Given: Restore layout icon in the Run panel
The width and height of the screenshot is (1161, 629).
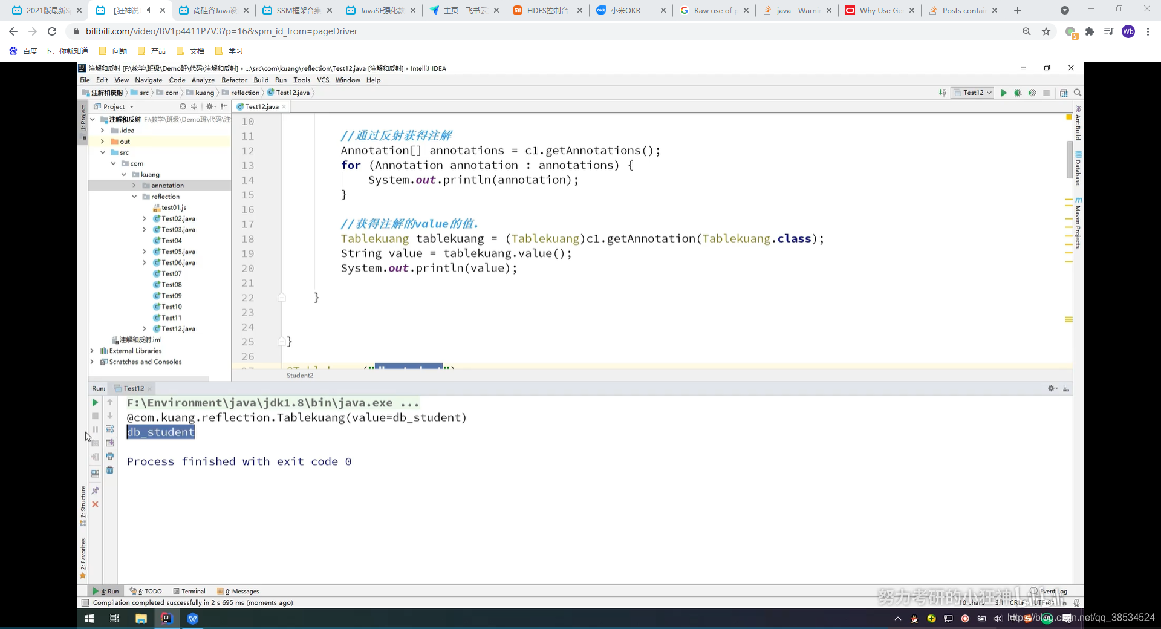Looking at the screenshot, I should [95, 474].
